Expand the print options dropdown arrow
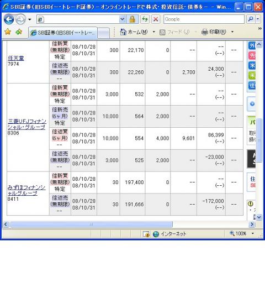 click(x=232, y=32)
